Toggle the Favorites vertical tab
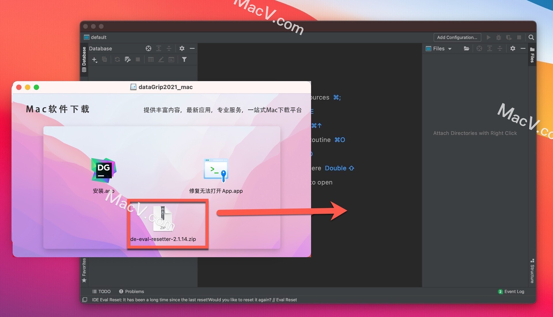Viewport: 553px width, 317px height. pyautogui.click(x=84, y=270)
